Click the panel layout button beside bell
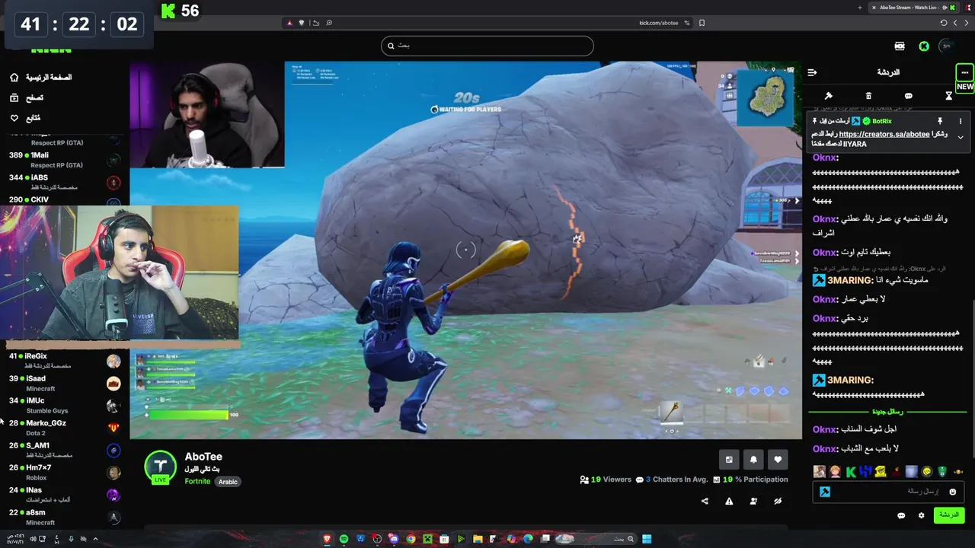 point(729,459)
